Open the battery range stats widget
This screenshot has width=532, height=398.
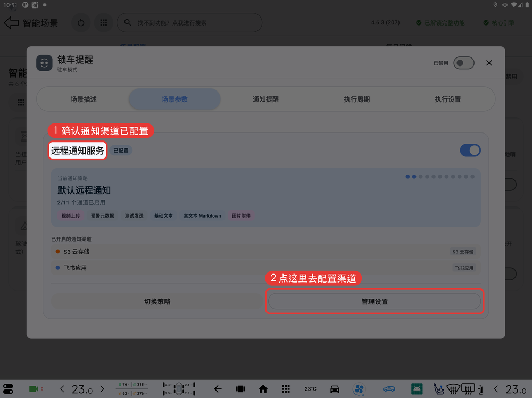(x=133, y=389)
